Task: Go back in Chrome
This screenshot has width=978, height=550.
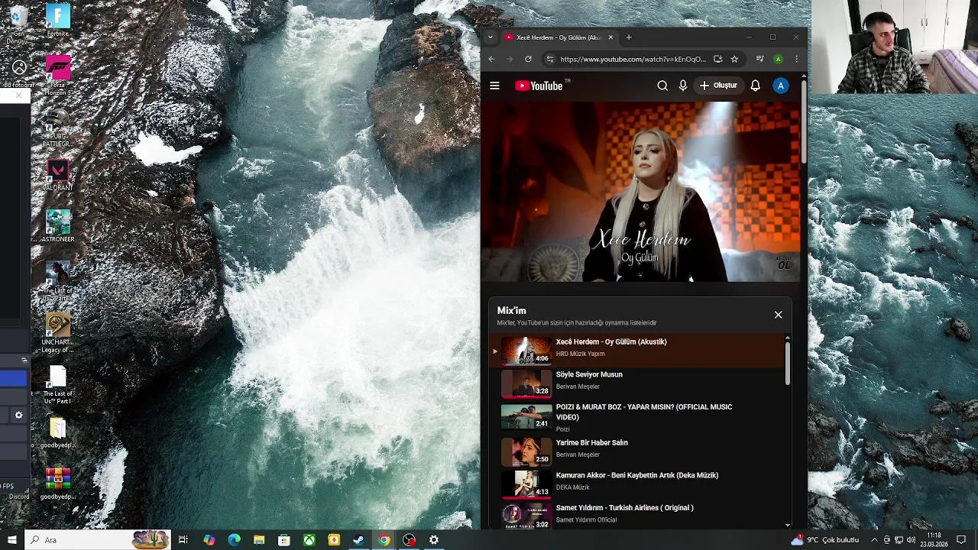Action: 491,59
